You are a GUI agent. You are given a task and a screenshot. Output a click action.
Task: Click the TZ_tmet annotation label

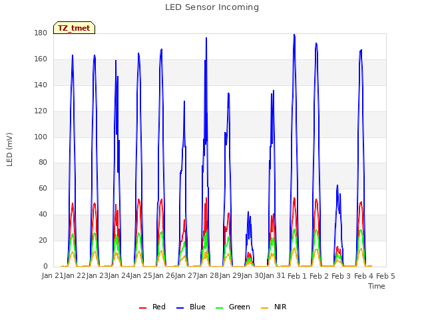[74, 28]
